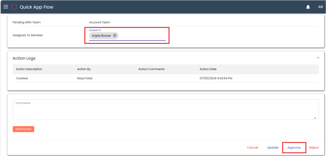Click the Action Date column header
Viewport: 326px width, 156px height.
[208, 69]
